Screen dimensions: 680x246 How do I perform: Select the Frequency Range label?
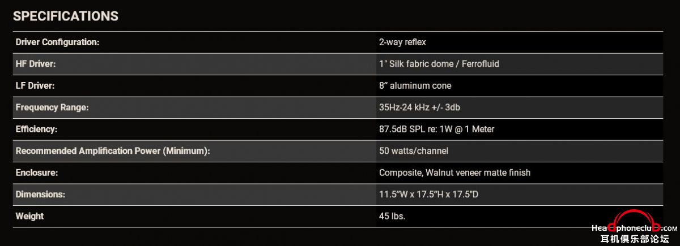[53, 107]
